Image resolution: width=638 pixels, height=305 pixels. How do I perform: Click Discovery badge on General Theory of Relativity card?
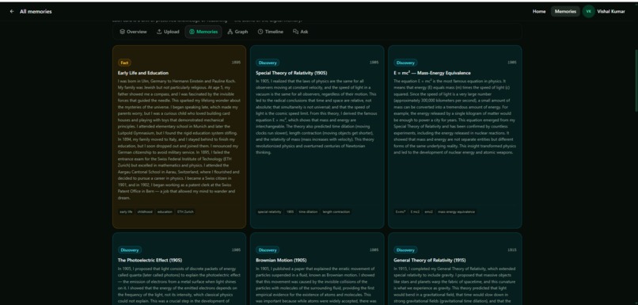405,250
